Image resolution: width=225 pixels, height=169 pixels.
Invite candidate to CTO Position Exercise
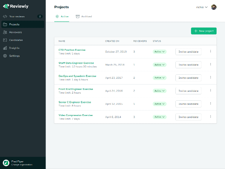click(188, 52)
